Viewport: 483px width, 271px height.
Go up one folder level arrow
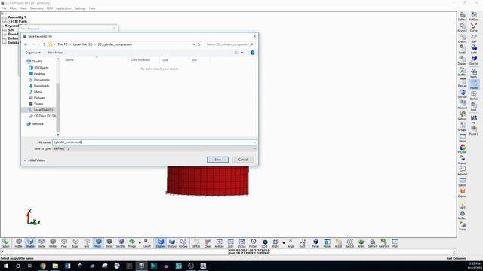(44, 44)
